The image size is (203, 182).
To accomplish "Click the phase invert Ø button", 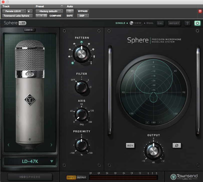I will (x=177, y=145).
